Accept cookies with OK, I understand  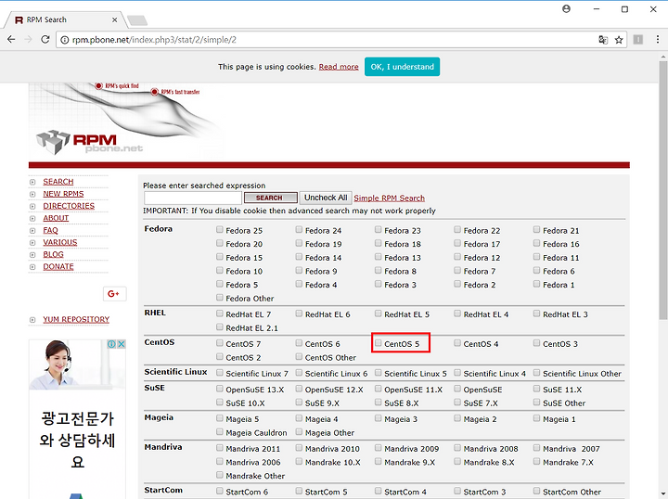pyautogui.click(x=402, y=67)
